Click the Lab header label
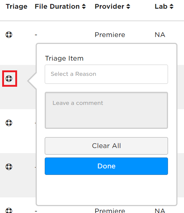 [x=161, y=7]
